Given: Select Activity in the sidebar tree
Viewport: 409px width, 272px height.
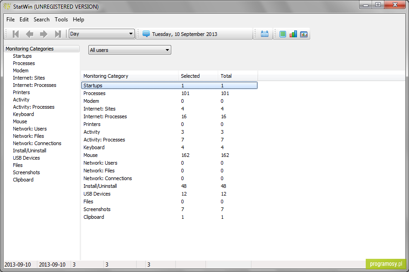Looking at the screenshot, I should [21, 100].
